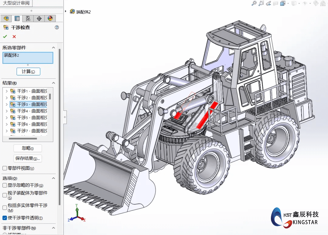Select the Zoom to Fit tool
Screen dimensions: 328x235
click(x=254, y=3)
